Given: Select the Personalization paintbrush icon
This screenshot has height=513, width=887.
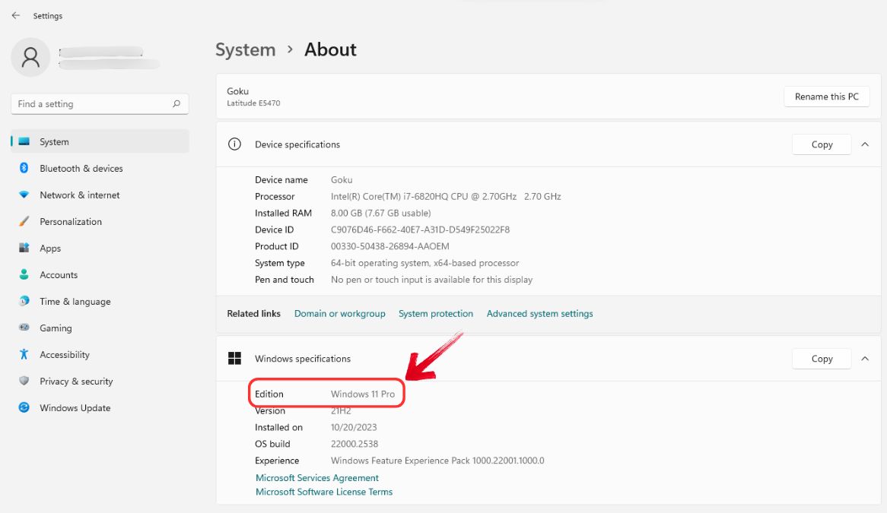Looking at the screenshot, I should click(24, 221).
